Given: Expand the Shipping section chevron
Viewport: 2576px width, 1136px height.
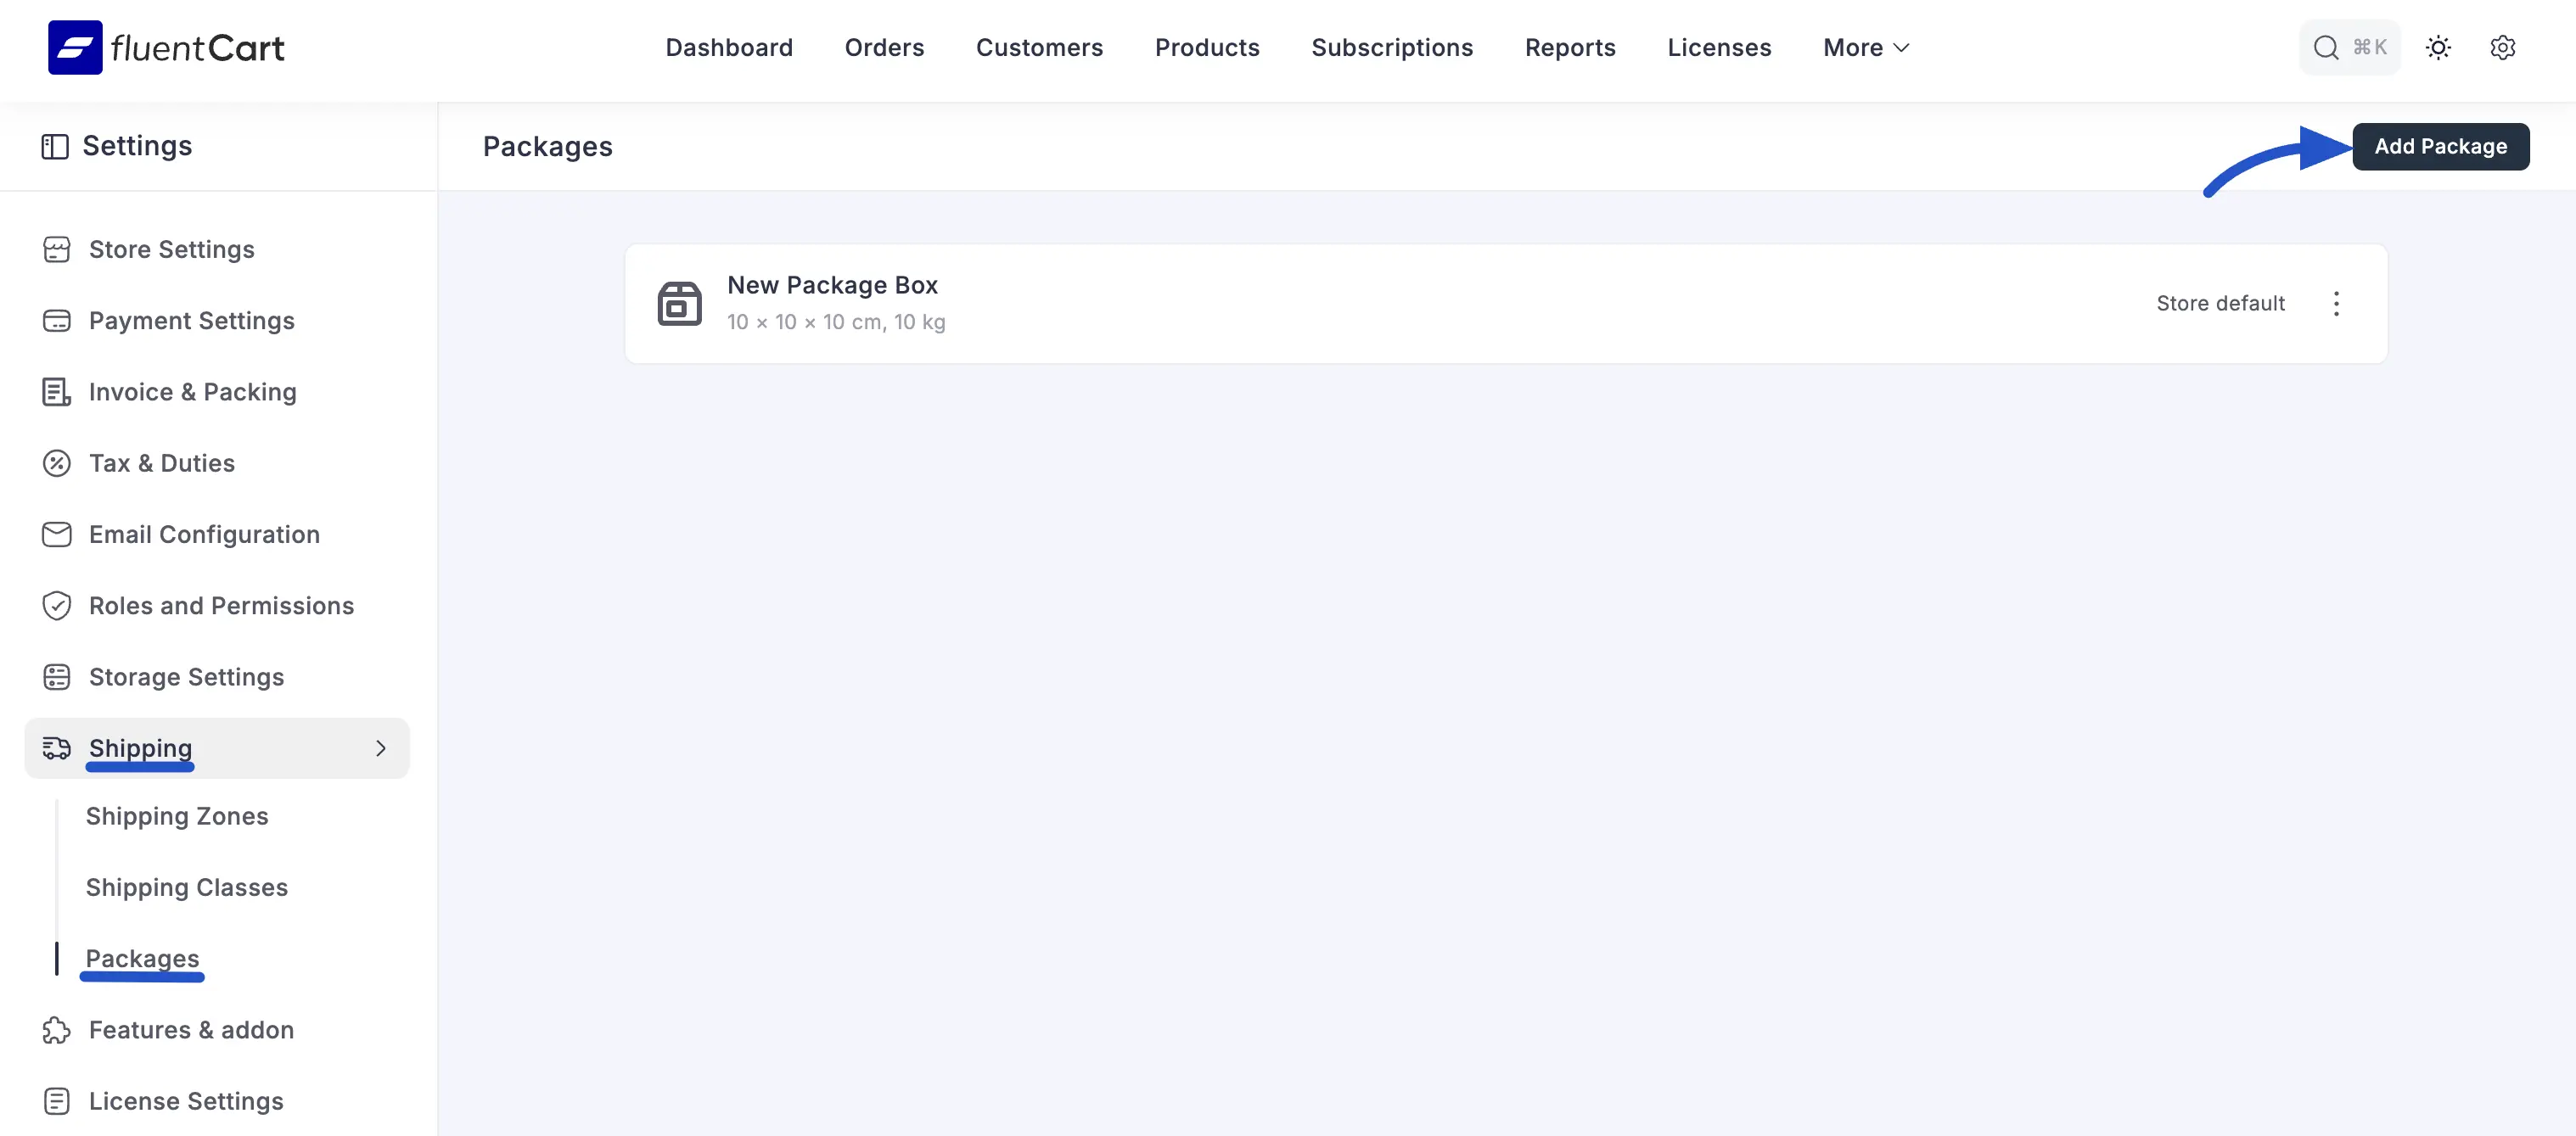Looking at the screenshot, I should click(381, 748).
